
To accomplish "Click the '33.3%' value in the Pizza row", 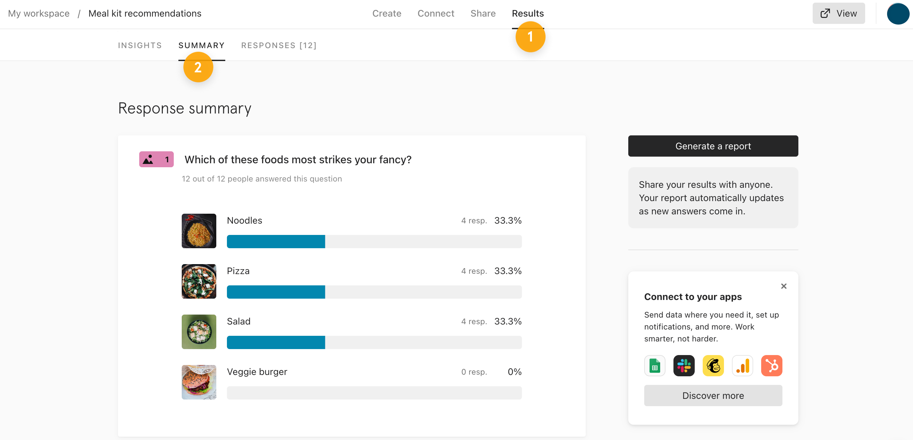I will 508,271.
